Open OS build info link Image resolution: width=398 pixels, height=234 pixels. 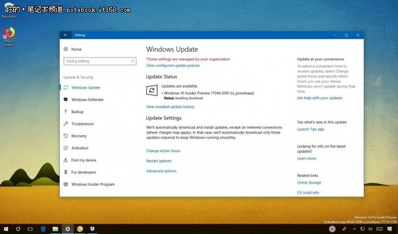pos(308,192)
